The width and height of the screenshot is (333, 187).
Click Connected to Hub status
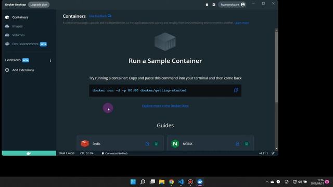(114, 153)
